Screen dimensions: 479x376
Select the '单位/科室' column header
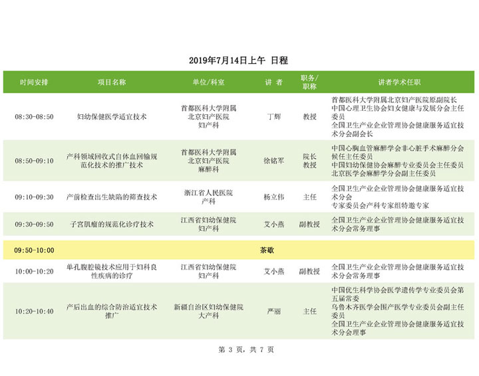click(208, 82)
